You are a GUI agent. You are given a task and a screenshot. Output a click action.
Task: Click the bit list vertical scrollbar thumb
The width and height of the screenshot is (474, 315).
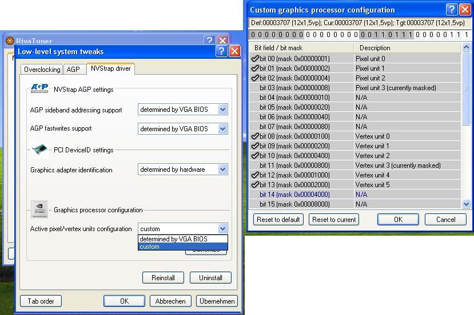(466, 88)
